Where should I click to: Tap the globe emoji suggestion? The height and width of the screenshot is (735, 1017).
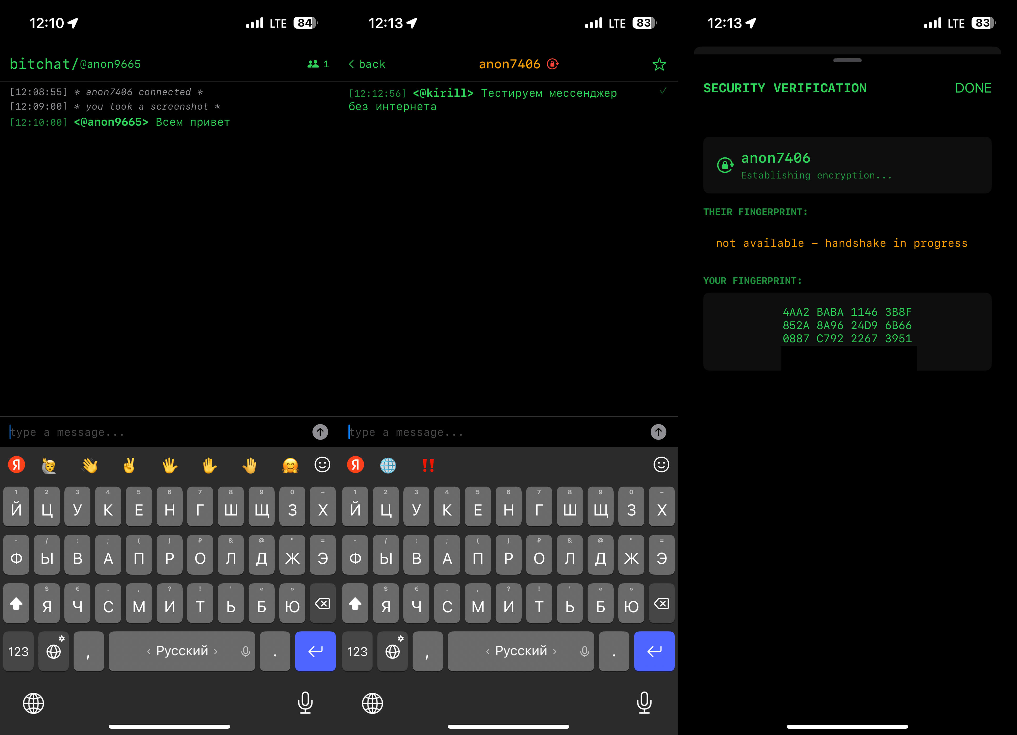pyautogui.click(x=388, y=466)
